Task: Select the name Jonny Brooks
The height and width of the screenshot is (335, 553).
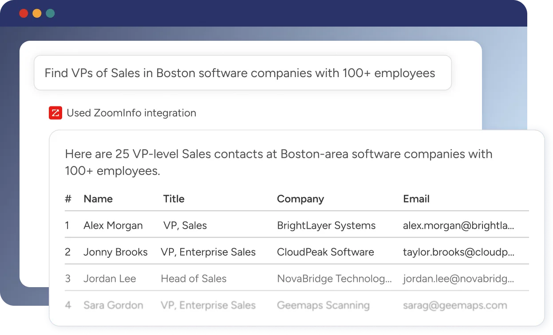Action: click(x=115, y=252)
